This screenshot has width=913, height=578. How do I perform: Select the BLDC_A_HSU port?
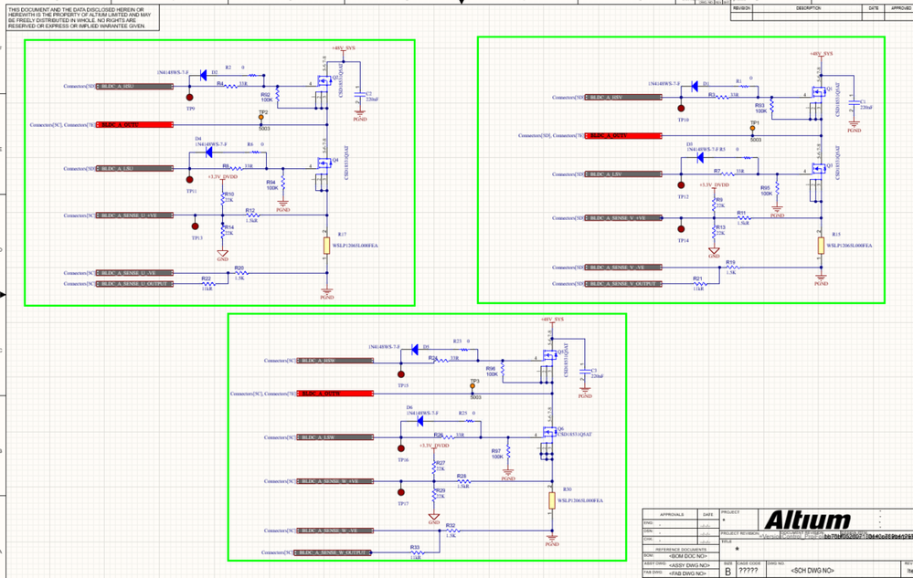click(134, 87)
